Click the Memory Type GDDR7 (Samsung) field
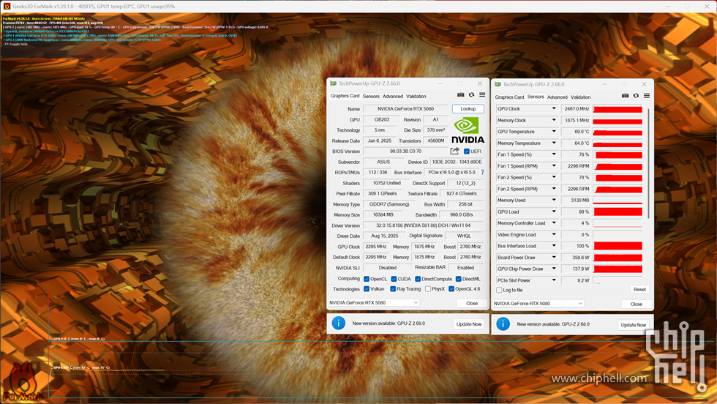 pos(389,204)
